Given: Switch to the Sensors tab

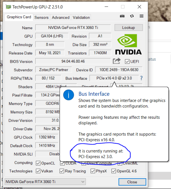Looking at the screenshot, I should coord(42,17).
